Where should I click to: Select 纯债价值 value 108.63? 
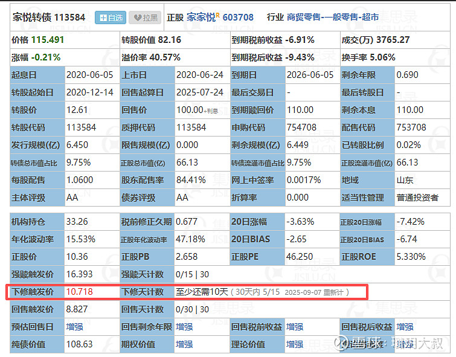[79, 344]
